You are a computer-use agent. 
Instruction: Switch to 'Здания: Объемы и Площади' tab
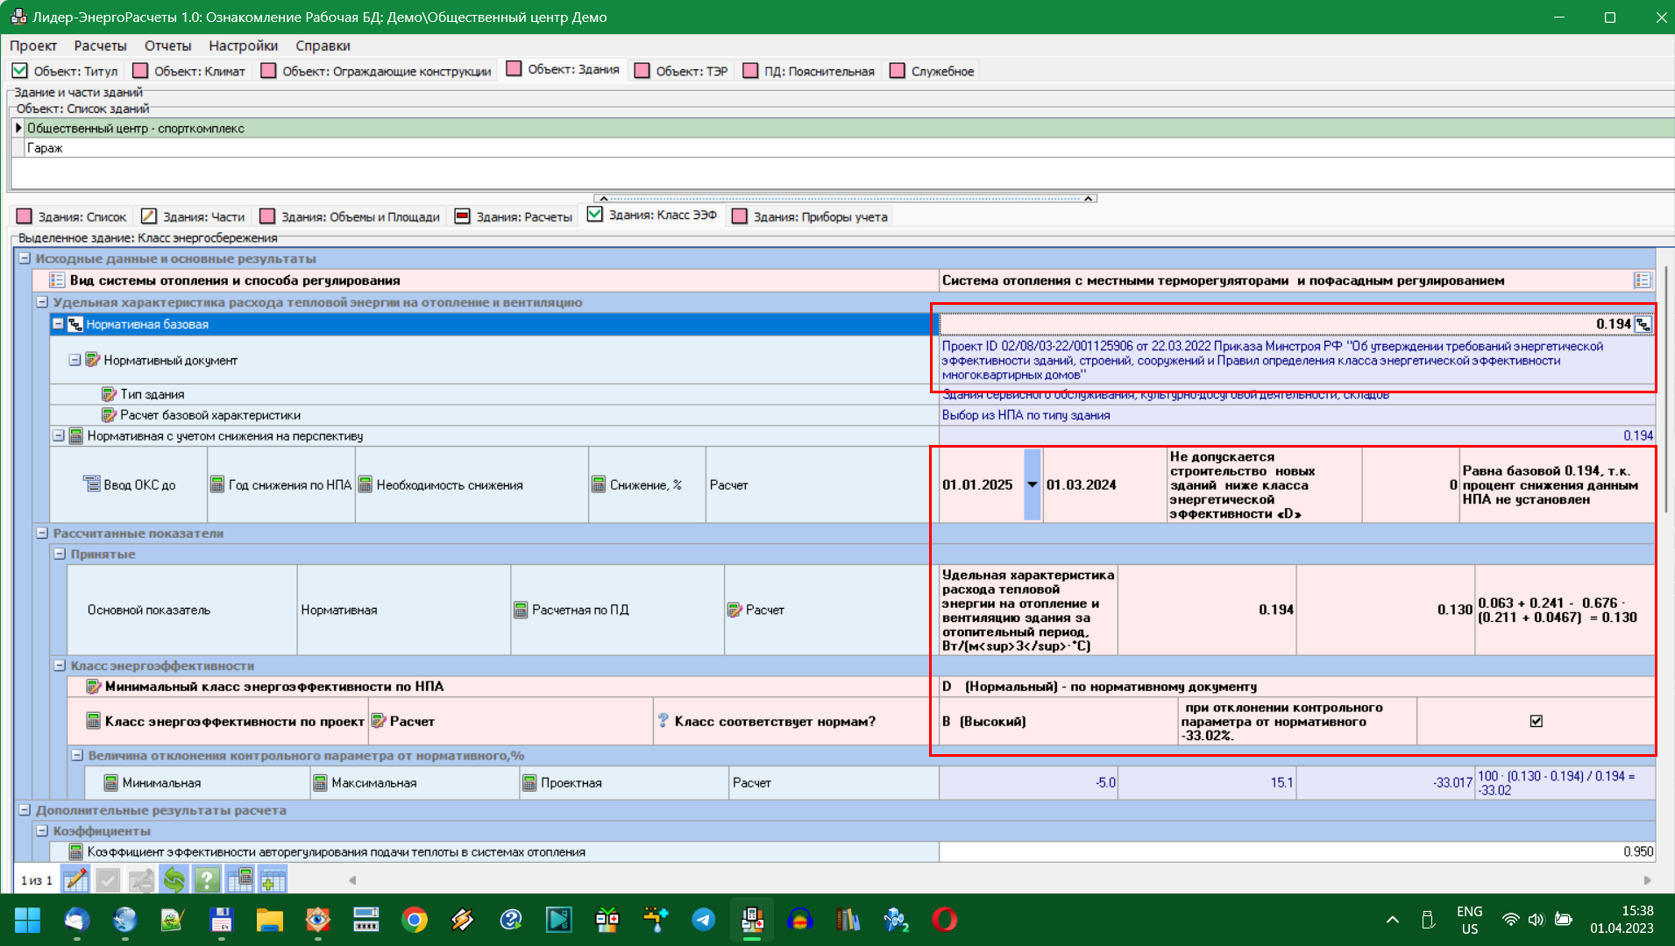[x=350, y=216]
